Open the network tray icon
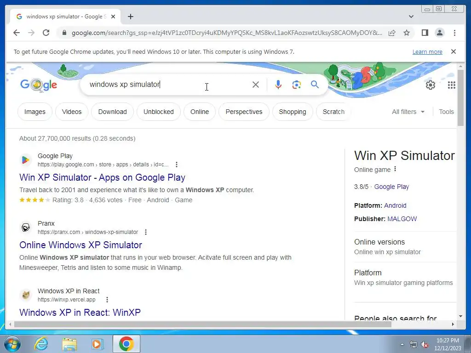 [414, 344]
